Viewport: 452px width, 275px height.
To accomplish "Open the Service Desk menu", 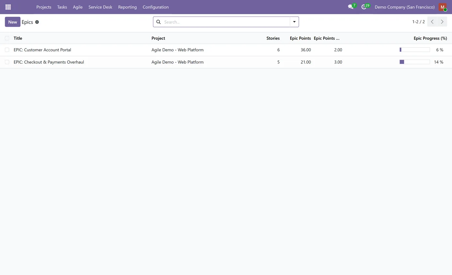I will [x=100, y=7].
